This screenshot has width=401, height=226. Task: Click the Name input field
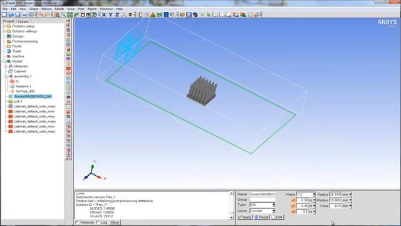pyautogui.click(x=263, y=195)
